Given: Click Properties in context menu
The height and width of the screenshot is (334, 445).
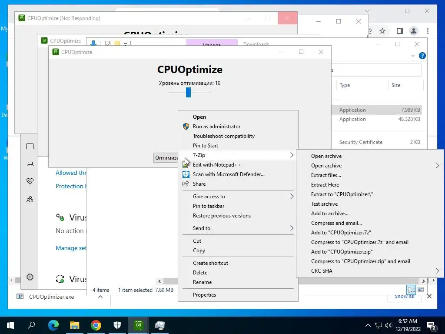Looking at the screenshot, I should (x=204, y=295).
